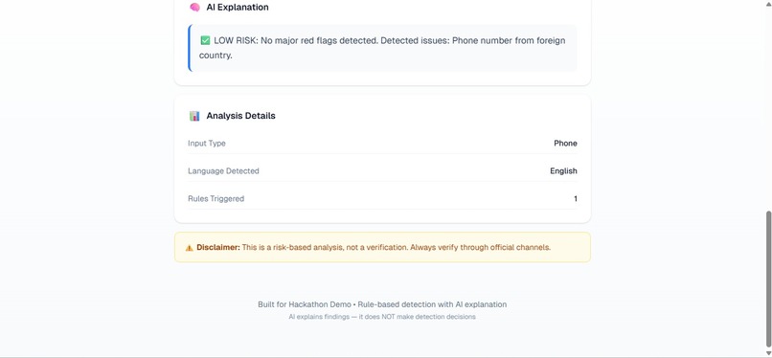Click the warning triangle in Disclaimer

point(189,247)
